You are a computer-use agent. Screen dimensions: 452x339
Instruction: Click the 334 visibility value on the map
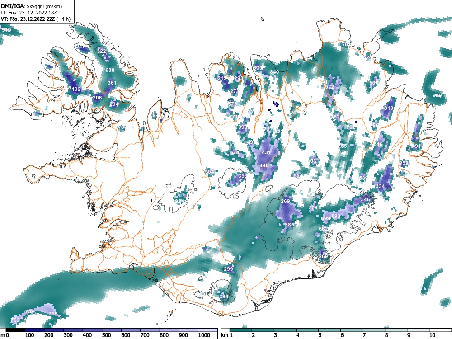[x=380, y=187]
